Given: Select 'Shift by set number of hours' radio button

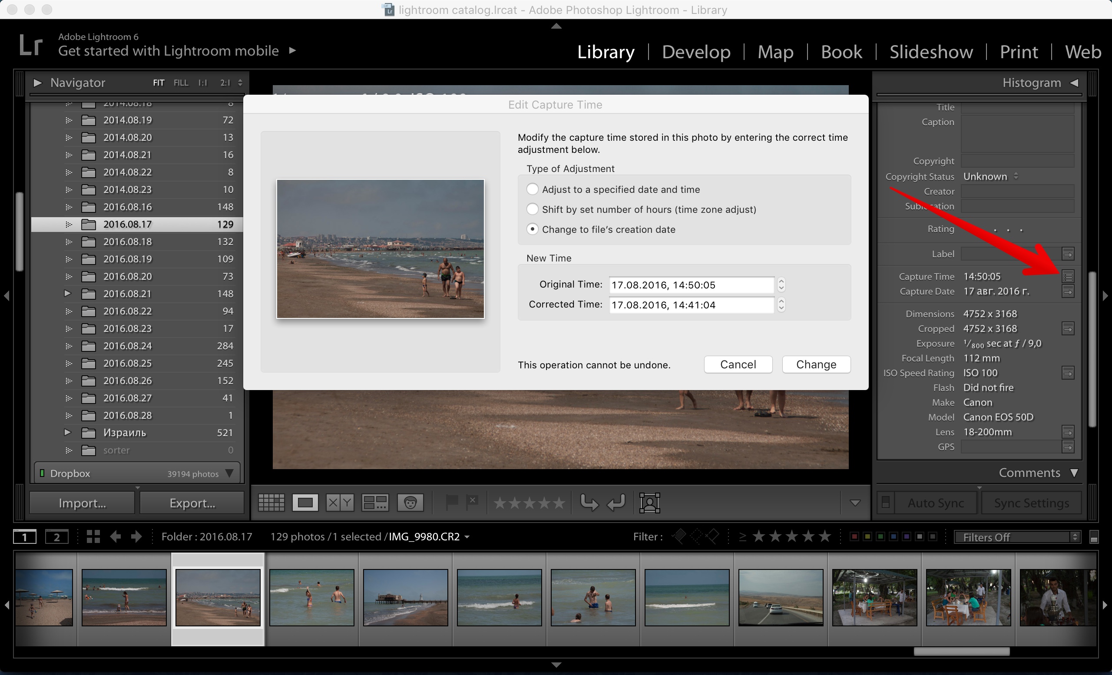Looking at the screenshot, I should 532,209.
